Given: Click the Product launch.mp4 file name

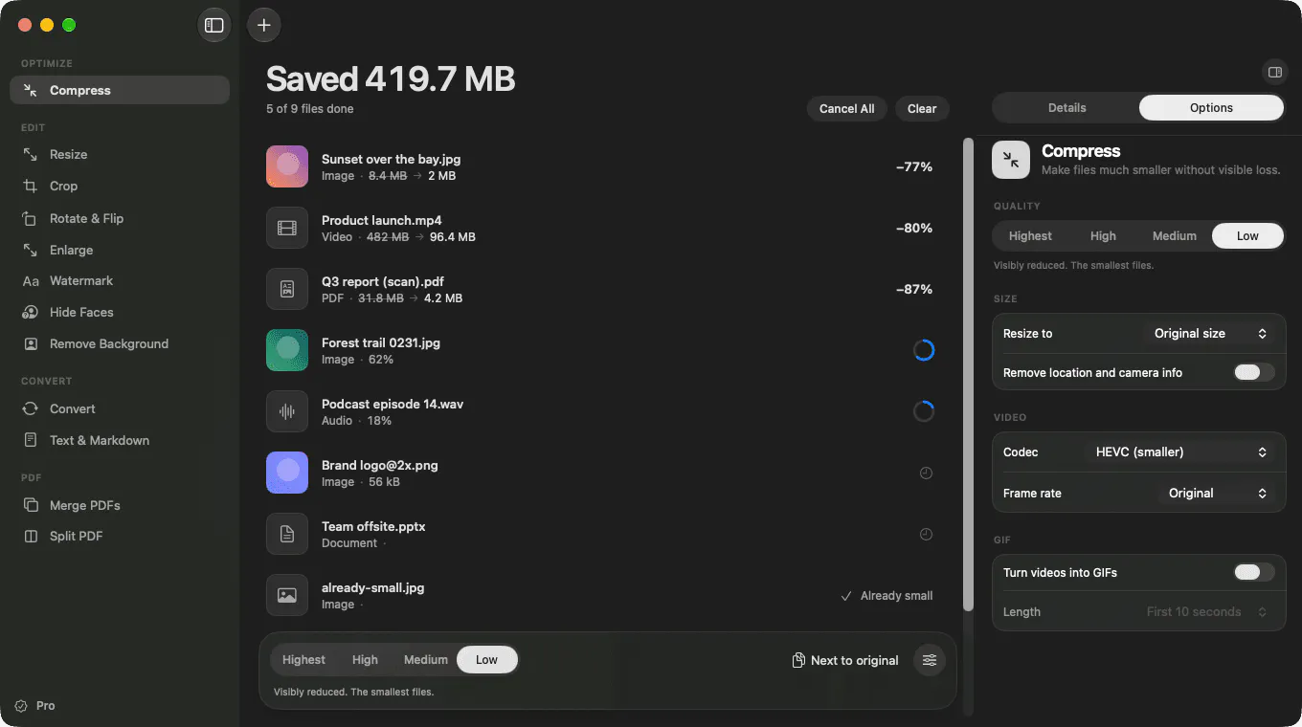Looking at the screenshot, I should (382, 220).
